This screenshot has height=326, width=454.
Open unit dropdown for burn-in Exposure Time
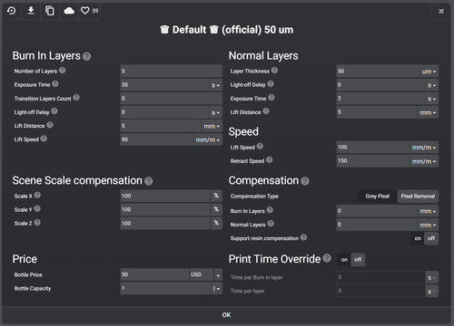point(215,85)
